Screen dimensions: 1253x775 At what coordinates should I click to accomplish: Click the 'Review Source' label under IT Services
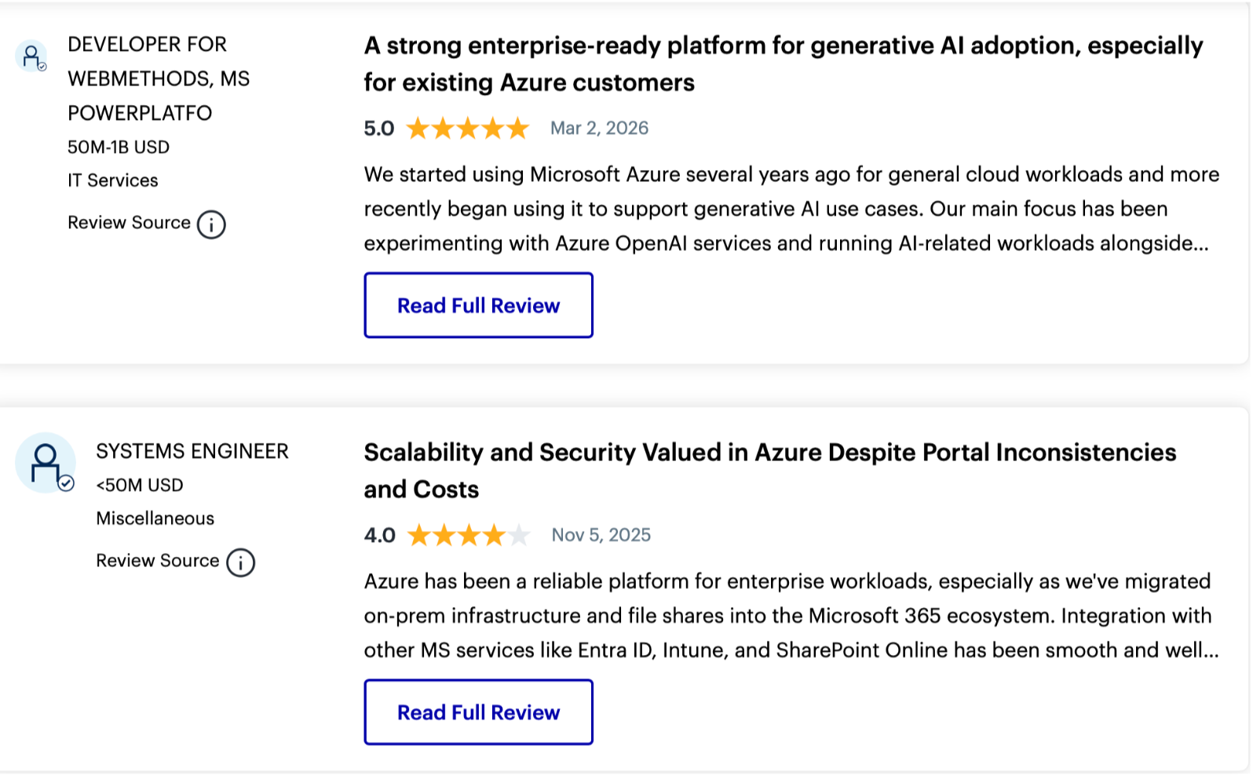(130, 223)
